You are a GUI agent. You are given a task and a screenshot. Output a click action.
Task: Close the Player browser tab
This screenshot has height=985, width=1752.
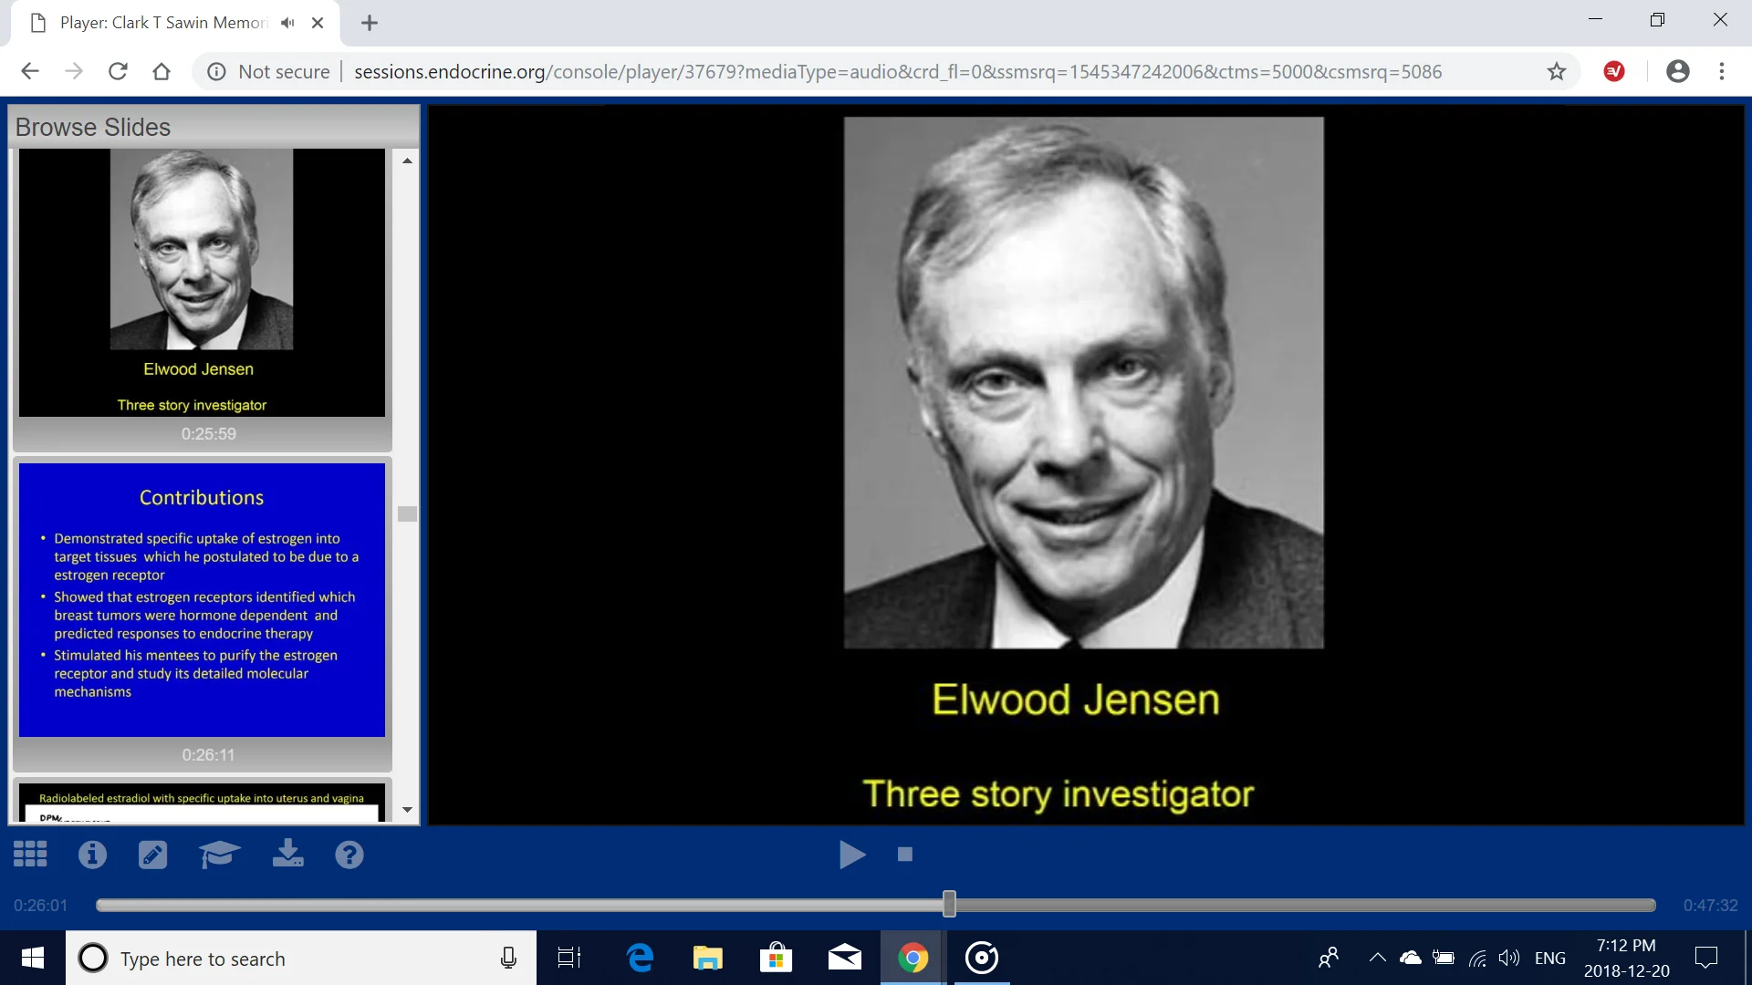click(x=318, y=23)
